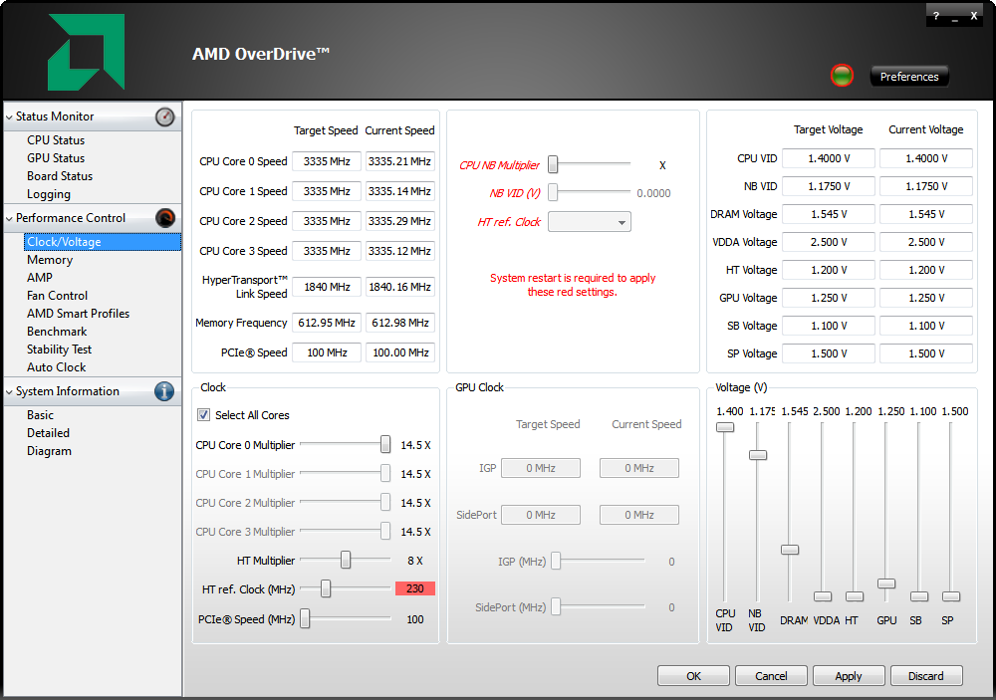This screenshot has width=996, height=700.
Task: Click the GPU vertical voltage slider
Action: (886, 583)
